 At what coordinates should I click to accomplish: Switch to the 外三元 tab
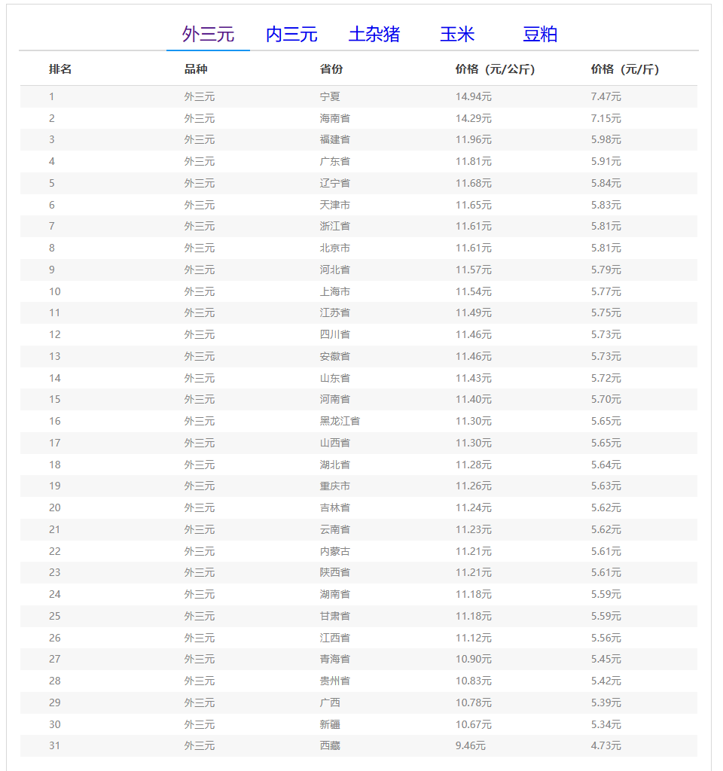208,35
